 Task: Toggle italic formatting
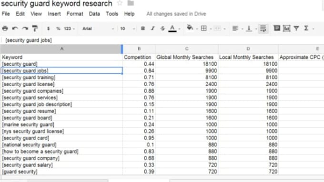(x=152, y=29)
